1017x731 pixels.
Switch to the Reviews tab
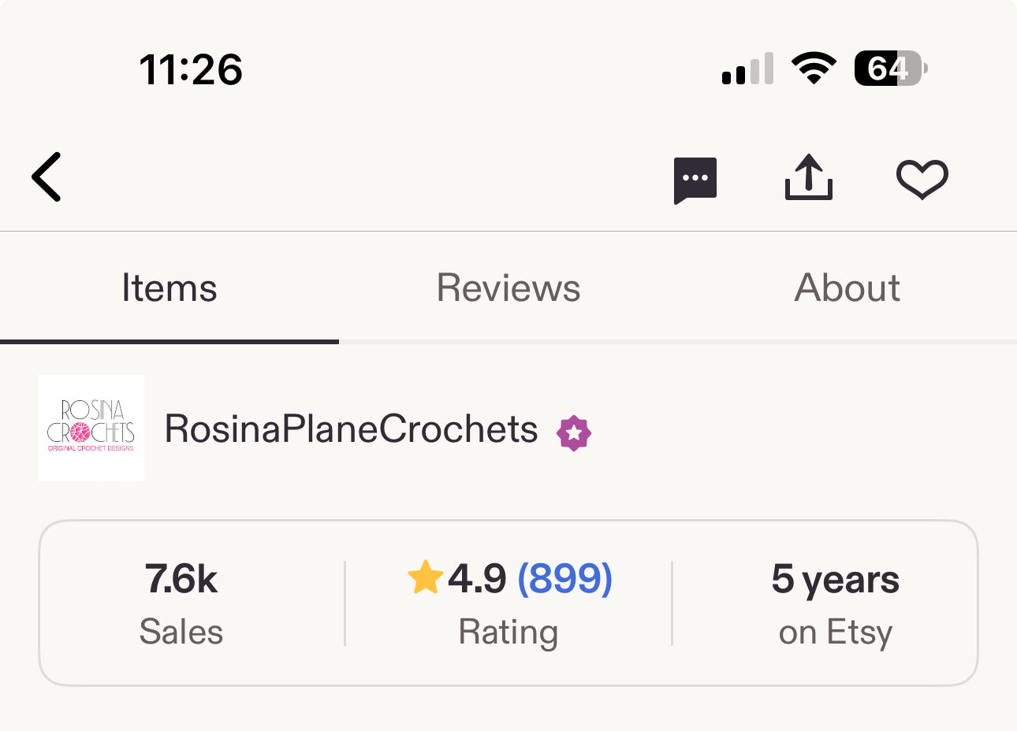click(508, 288)
